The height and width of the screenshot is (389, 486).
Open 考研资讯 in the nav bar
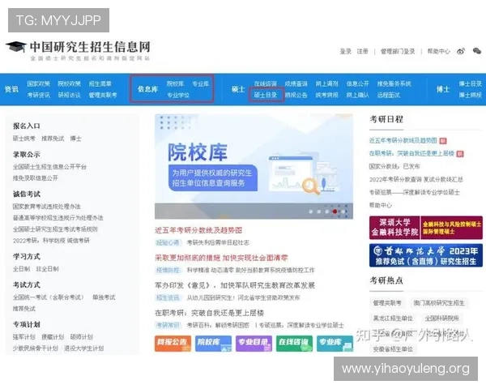38,95
